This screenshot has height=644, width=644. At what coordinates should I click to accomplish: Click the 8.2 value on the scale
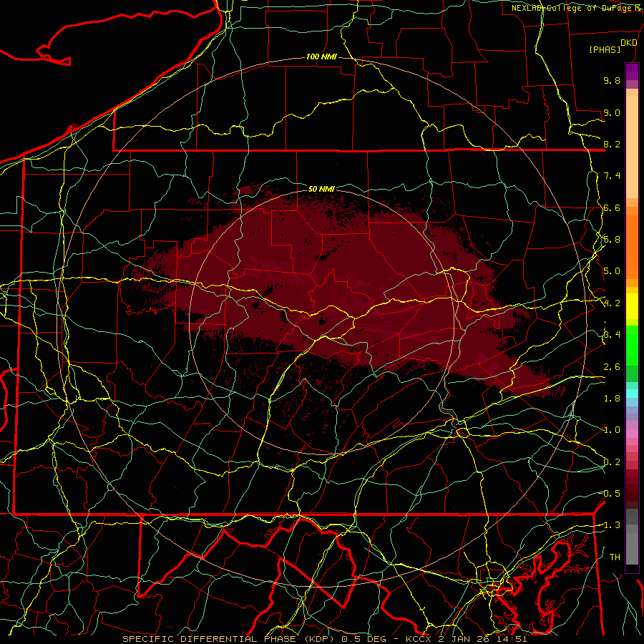pyautogui.click(x=612, y=144)
